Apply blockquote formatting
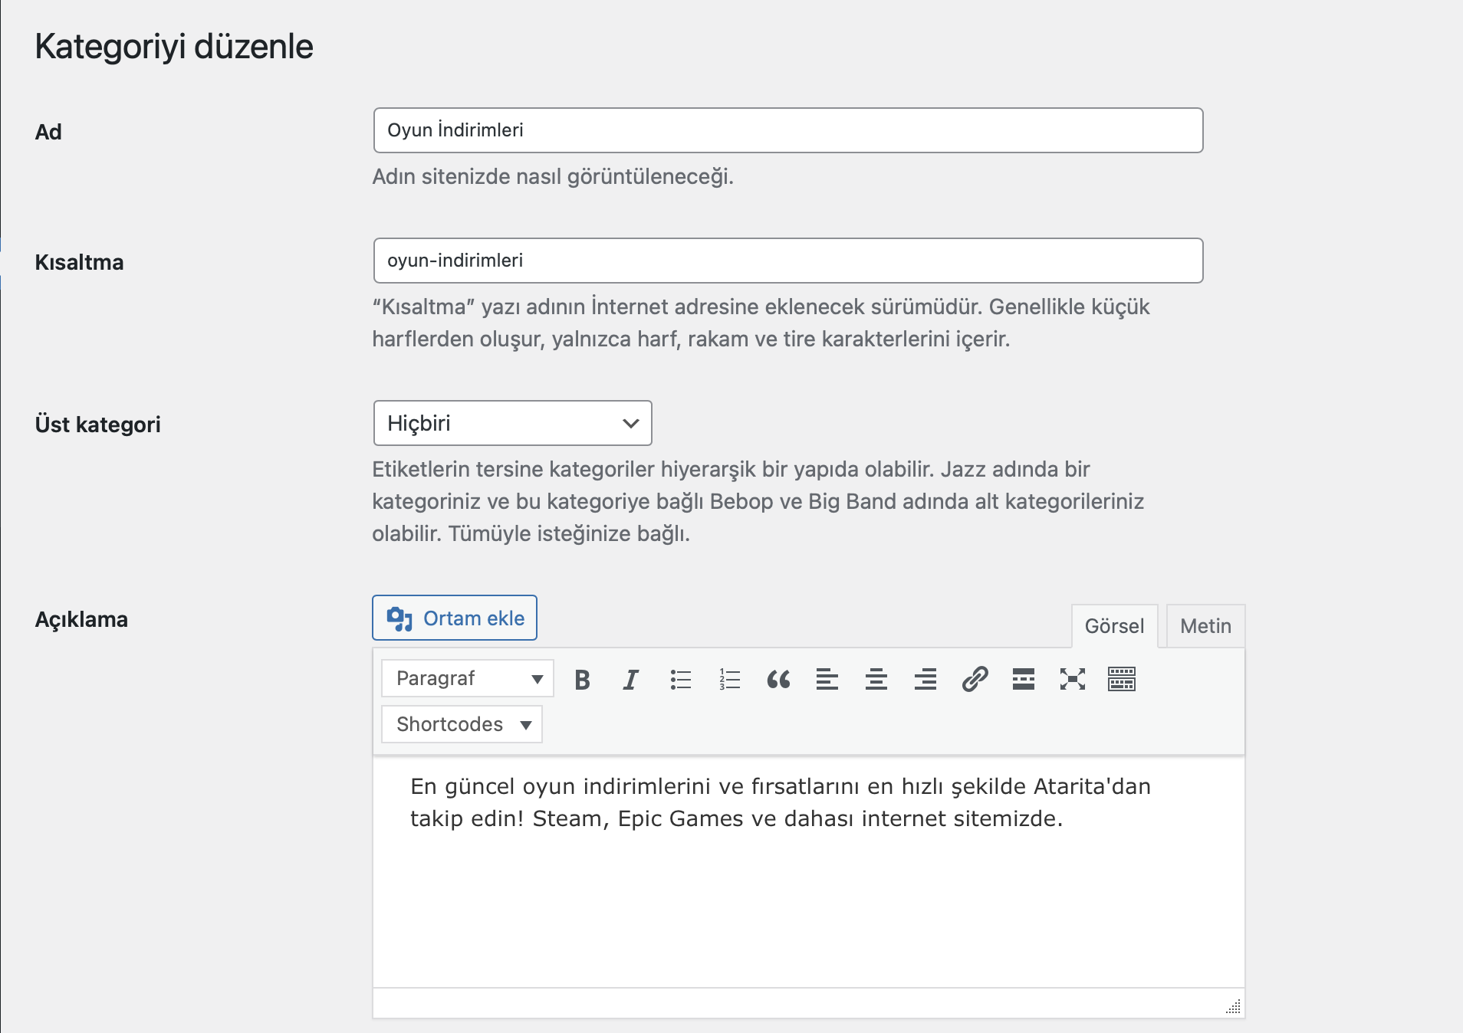 [778, 679]
